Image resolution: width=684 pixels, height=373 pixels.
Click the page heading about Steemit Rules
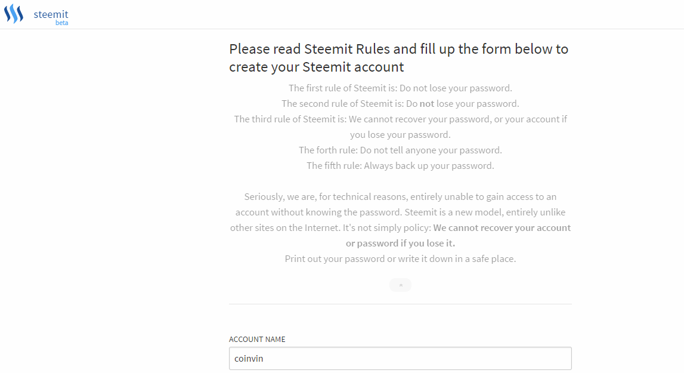click(398, 57)
